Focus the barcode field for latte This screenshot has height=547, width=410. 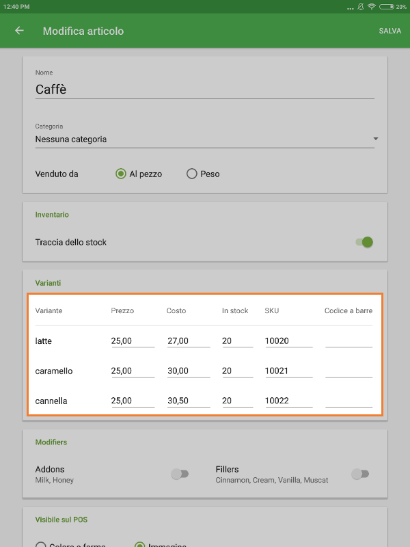coord(348,341)
